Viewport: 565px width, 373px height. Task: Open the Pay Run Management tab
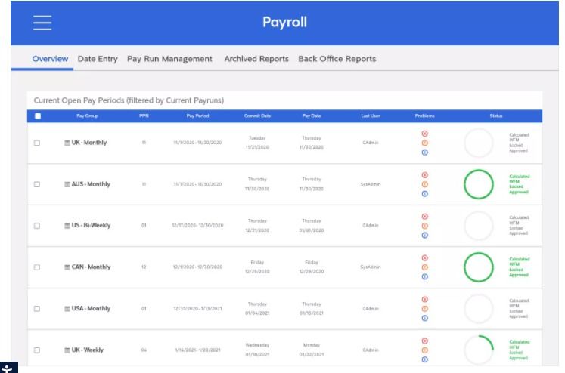pyautogui.click(x=169, y=59)
